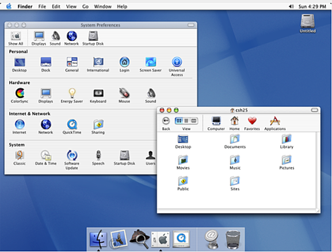Open the Date & Time preferences pane
The width and height of the screenshot is (332, 252).
point(45,158)
